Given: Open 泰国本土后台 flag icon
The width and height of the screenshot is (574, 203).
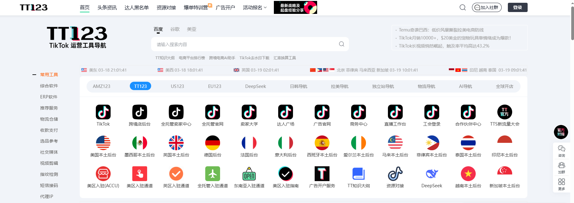Looking at the screenshot, I should 468,143.
